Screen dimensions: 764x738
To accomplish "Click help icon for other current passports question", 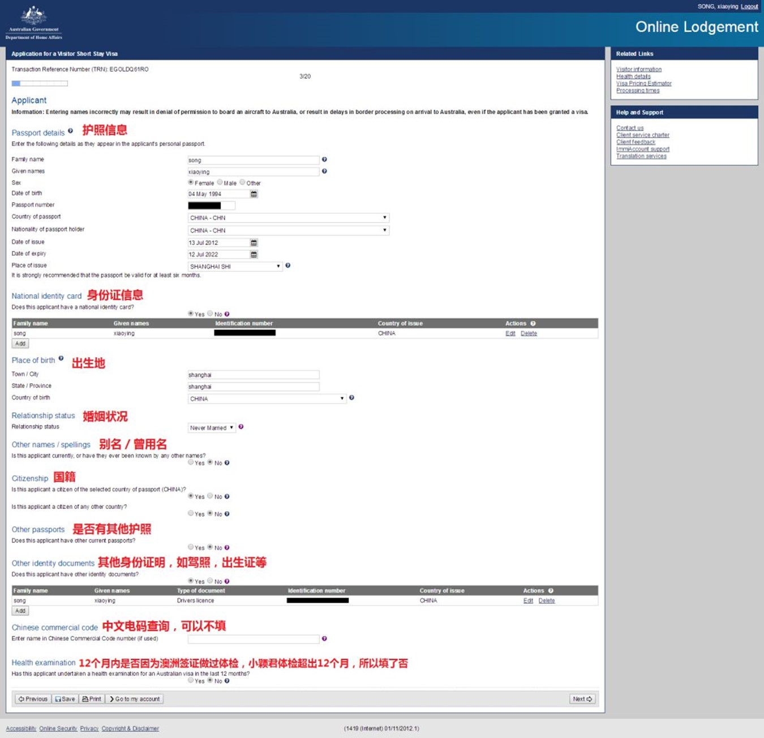I will [227, 548].
